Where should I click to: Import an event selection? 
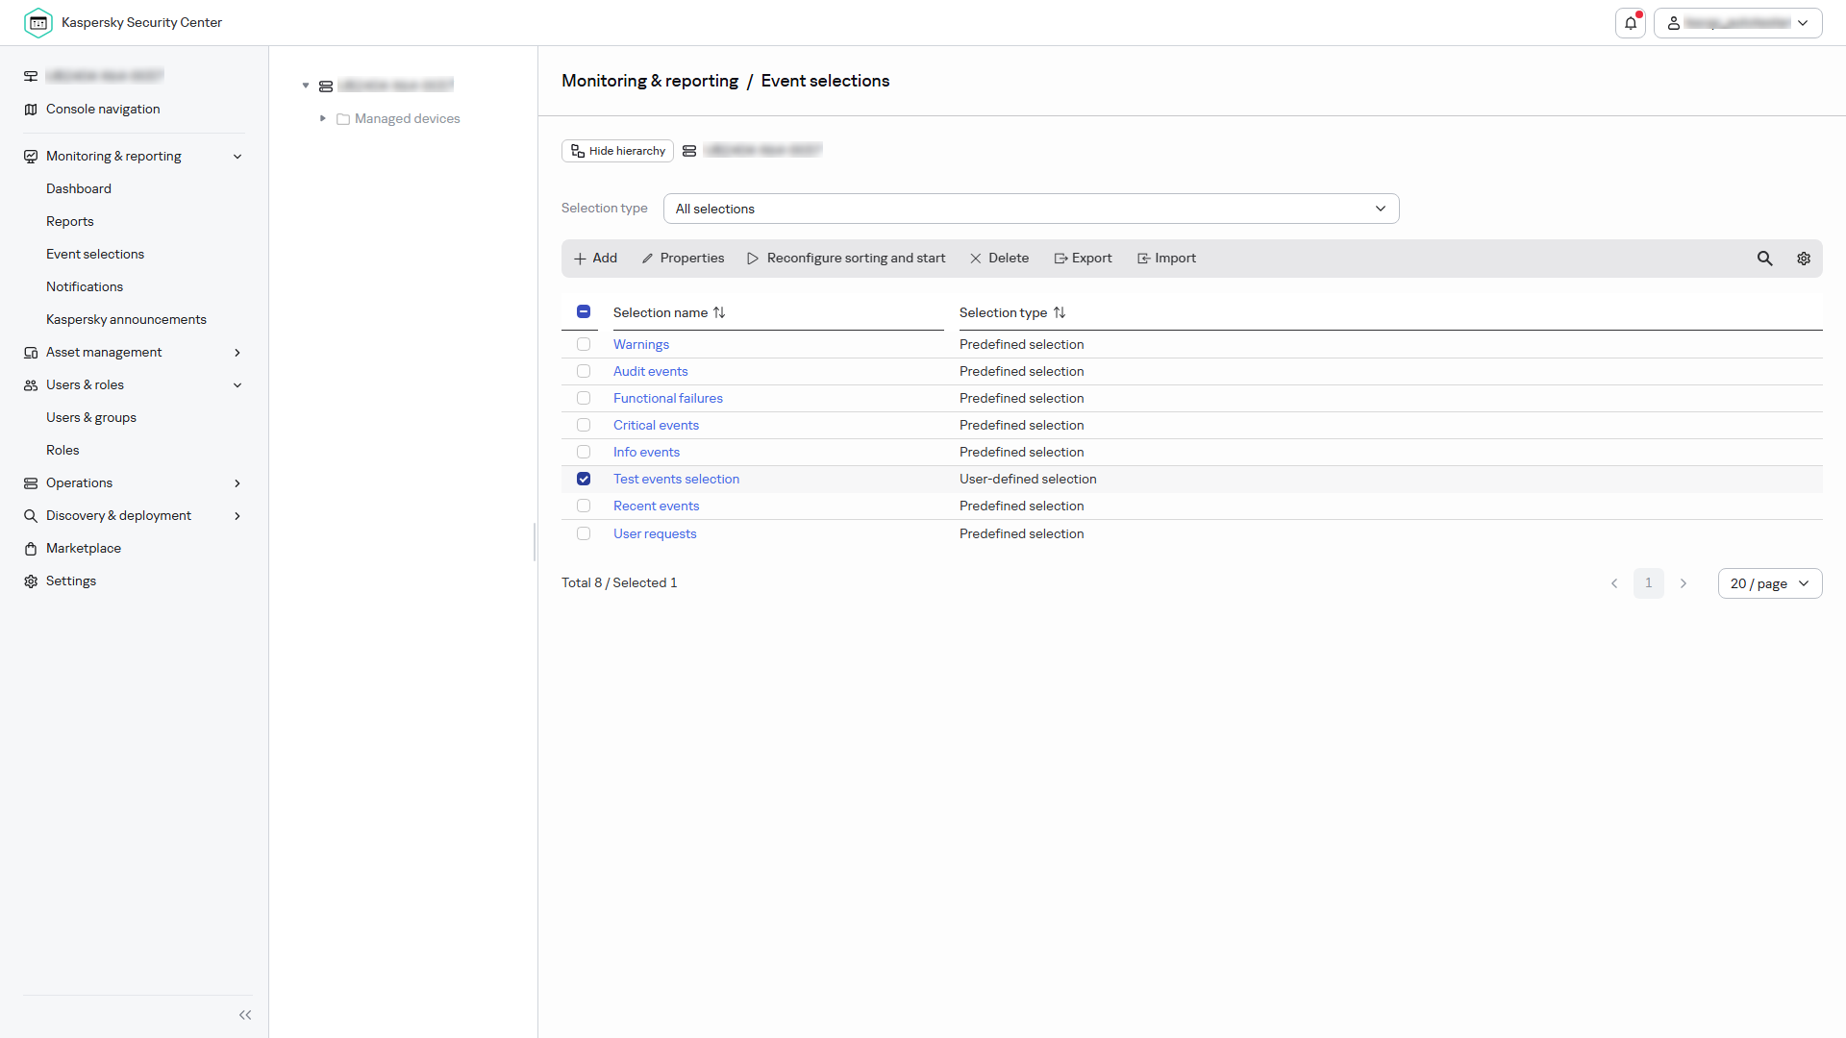click(1166, 259)
